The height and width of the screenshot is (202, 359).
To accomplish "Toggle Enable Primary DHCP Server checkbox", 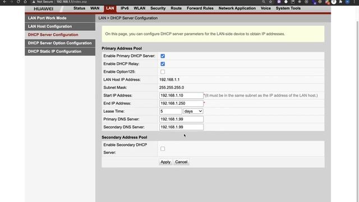I will coord(163,56).
